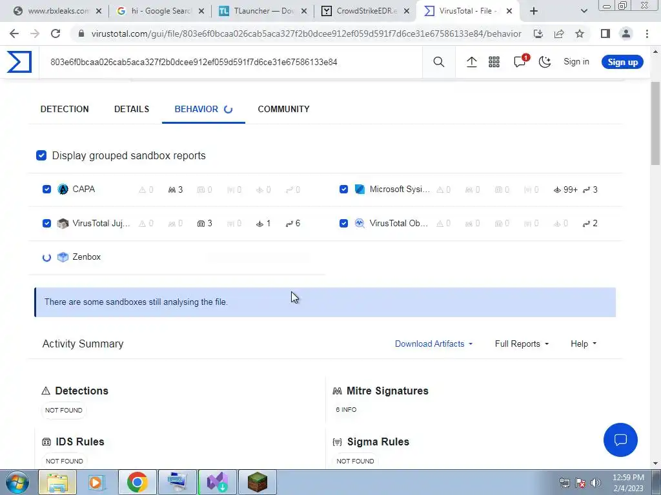Click the Sign up button
The width and height of the screenshot is (661, 495).
(x=622, y=62)
